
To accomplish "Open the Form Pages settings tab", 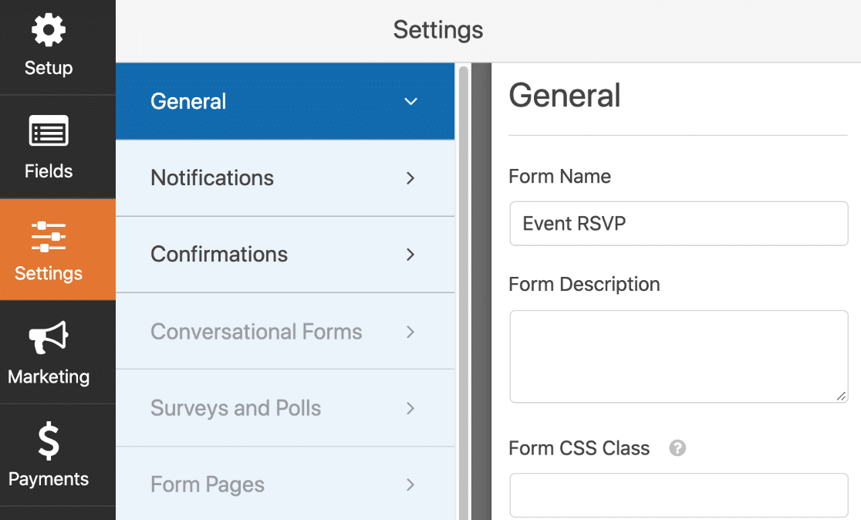I will coord(285,485).
